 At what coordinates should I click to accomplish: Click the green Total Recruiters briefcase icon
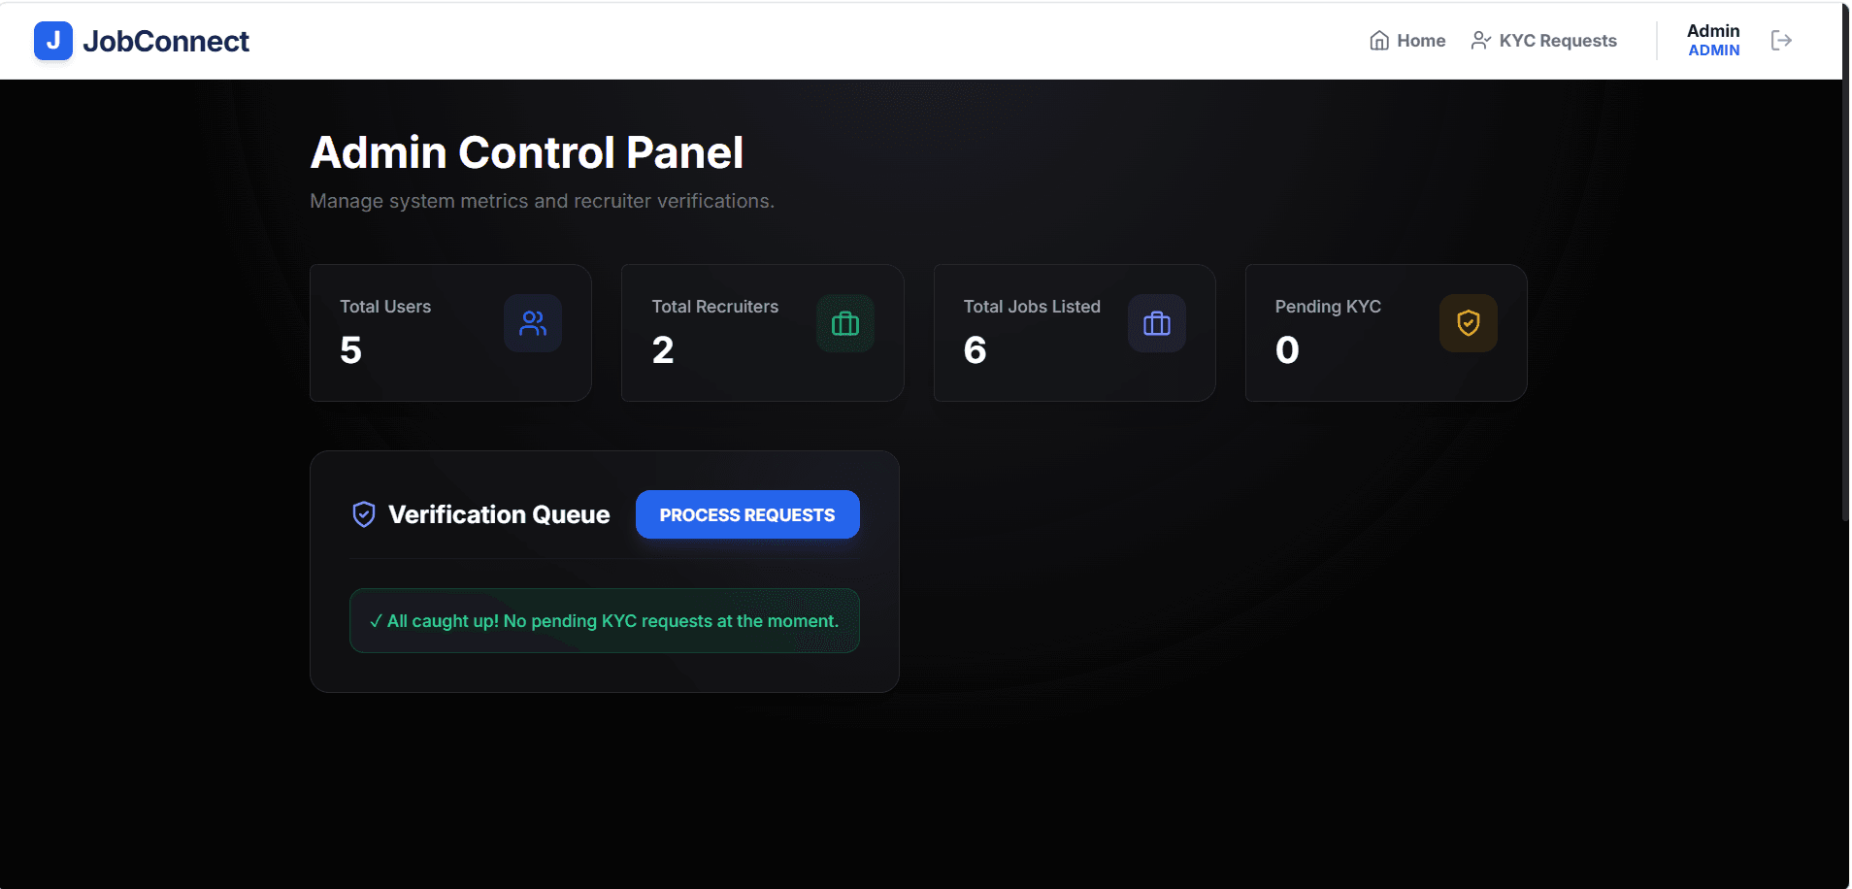[845, 323]
